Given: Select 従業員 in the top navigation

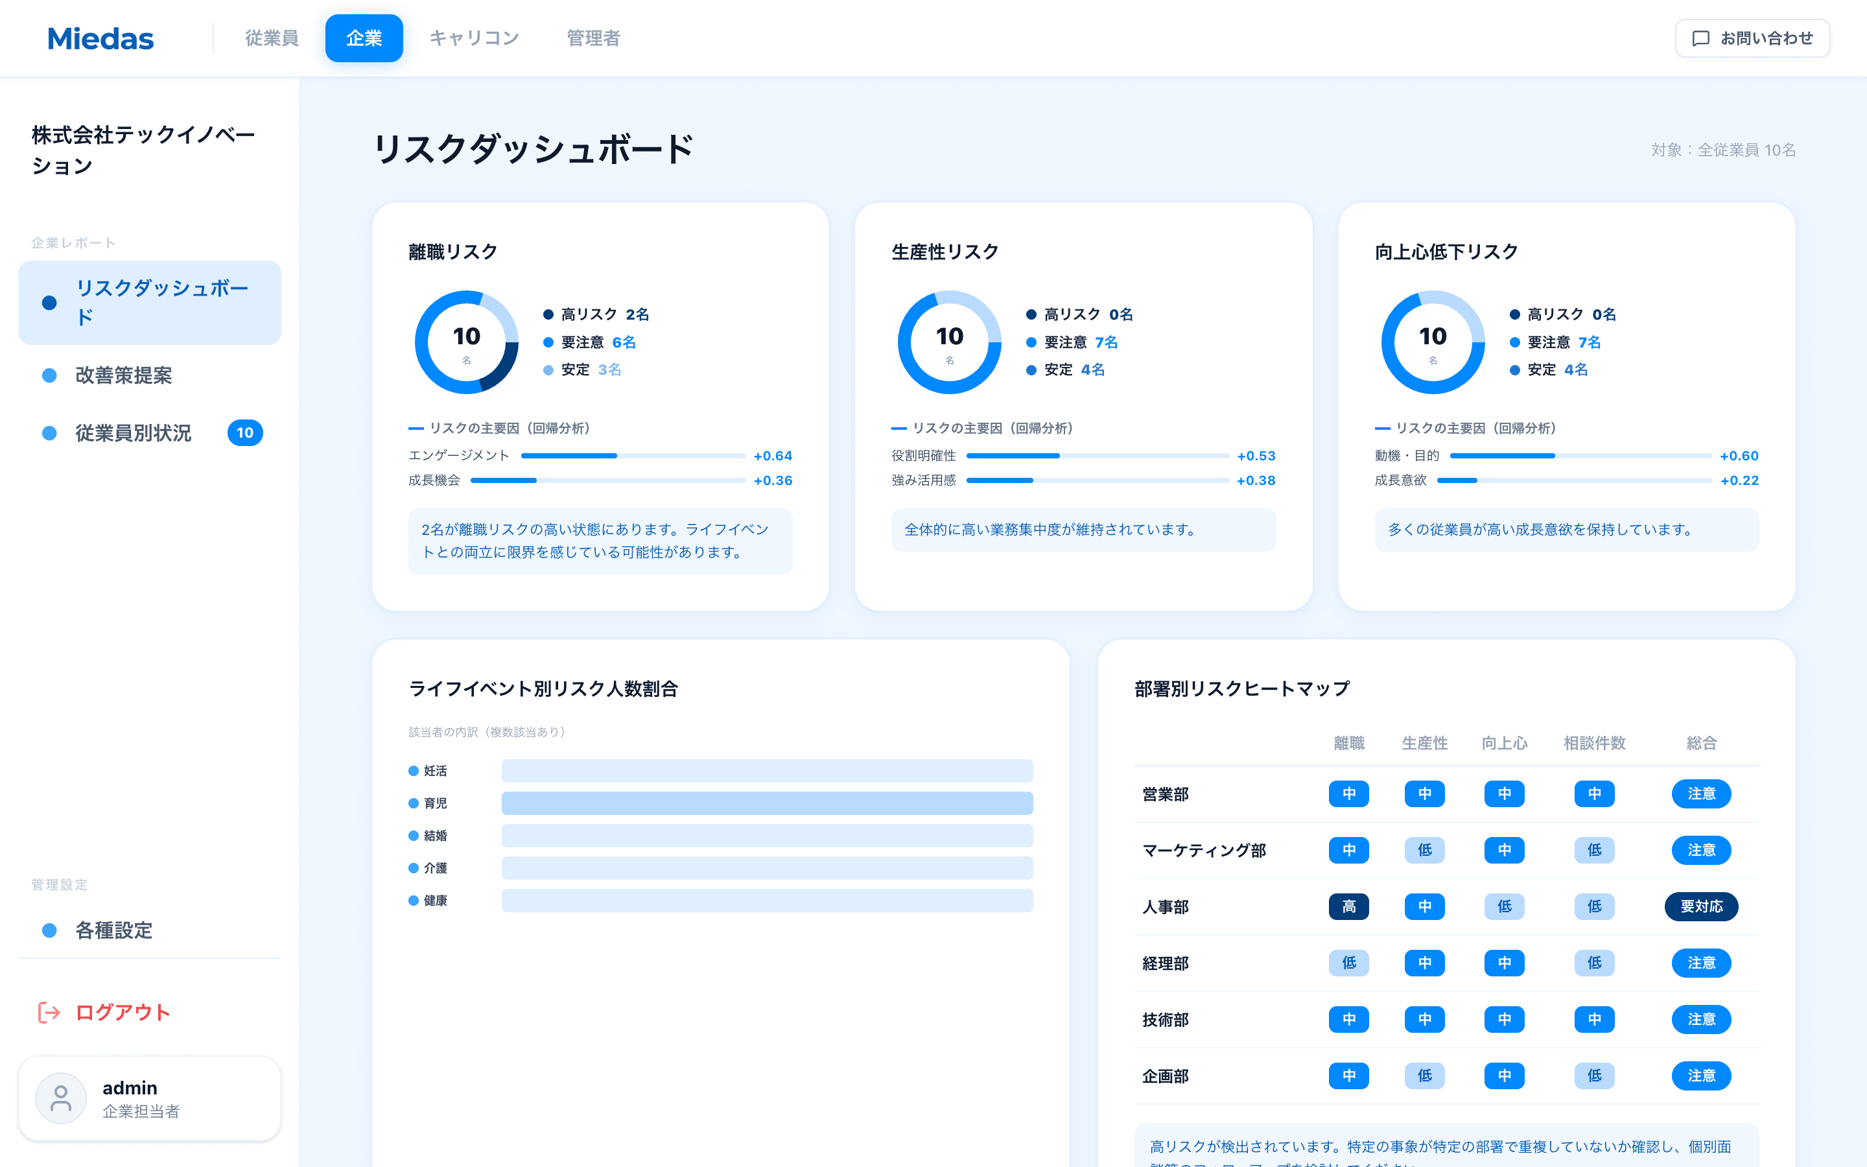Looking at the screenshot, I should point(272,38).
